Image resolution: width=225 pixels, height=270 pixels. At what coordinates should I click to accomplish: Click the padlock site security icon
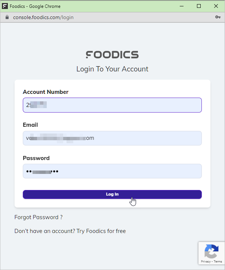[7, 18]
